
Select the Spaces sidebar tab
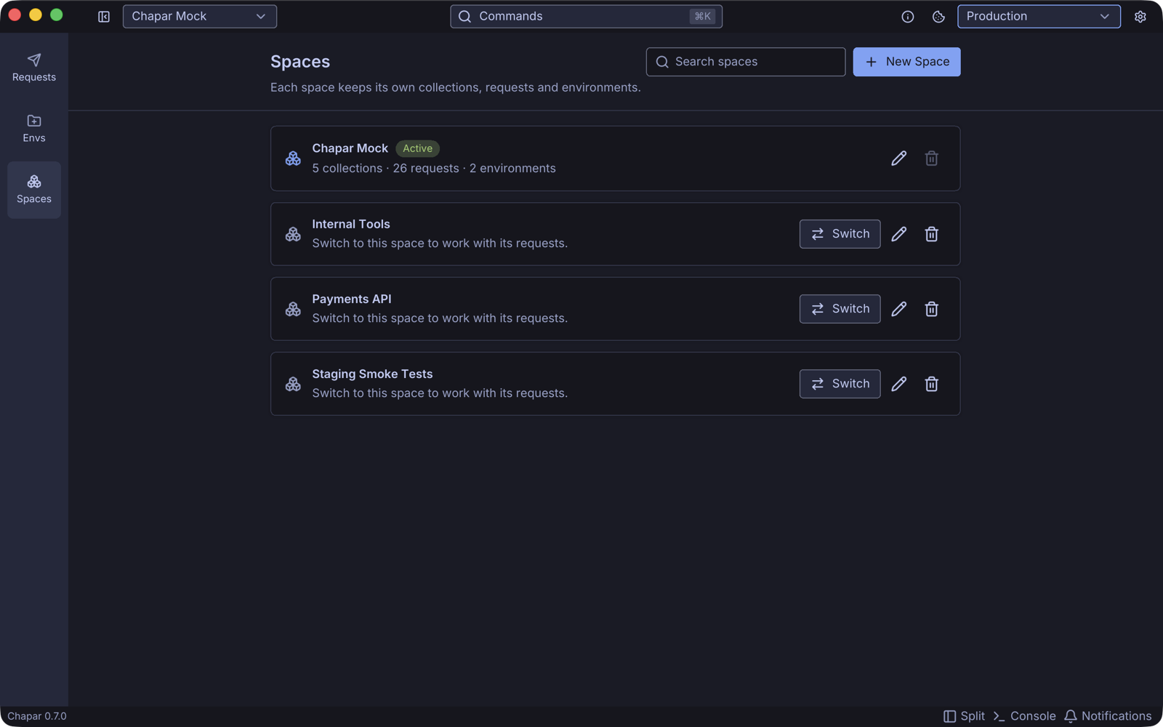coord(34,190)
